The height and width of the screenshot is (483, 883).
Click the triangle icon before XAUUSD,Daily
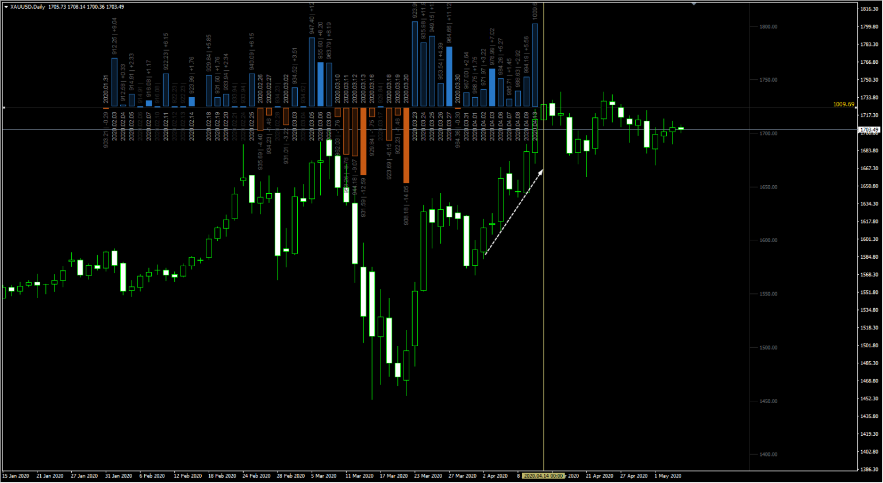coord(6,7)
